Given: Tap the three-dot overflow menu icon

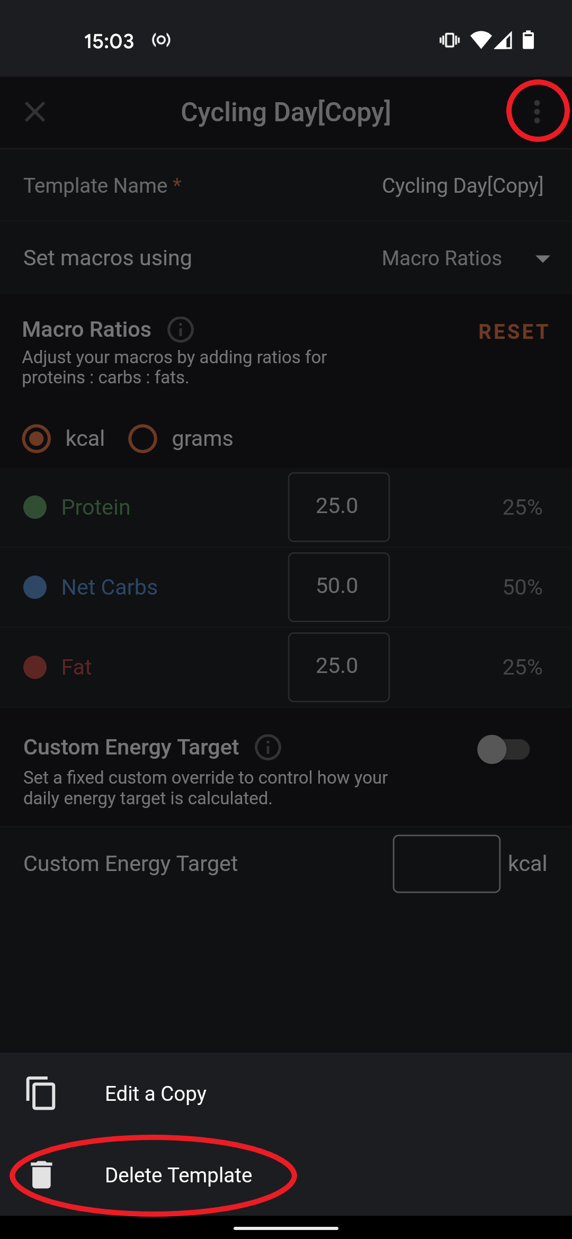Looking at the screenshot, I should coord(537,112).
